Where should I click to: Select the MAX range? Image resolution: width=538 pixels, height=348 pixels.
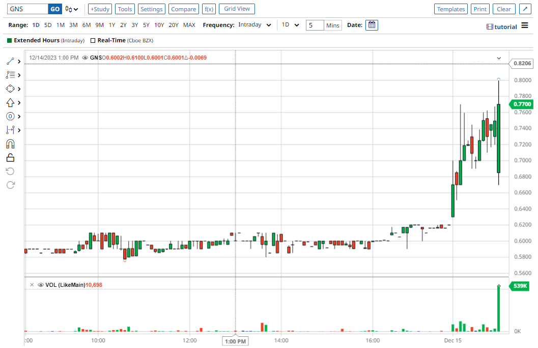(x=189, y=25)
